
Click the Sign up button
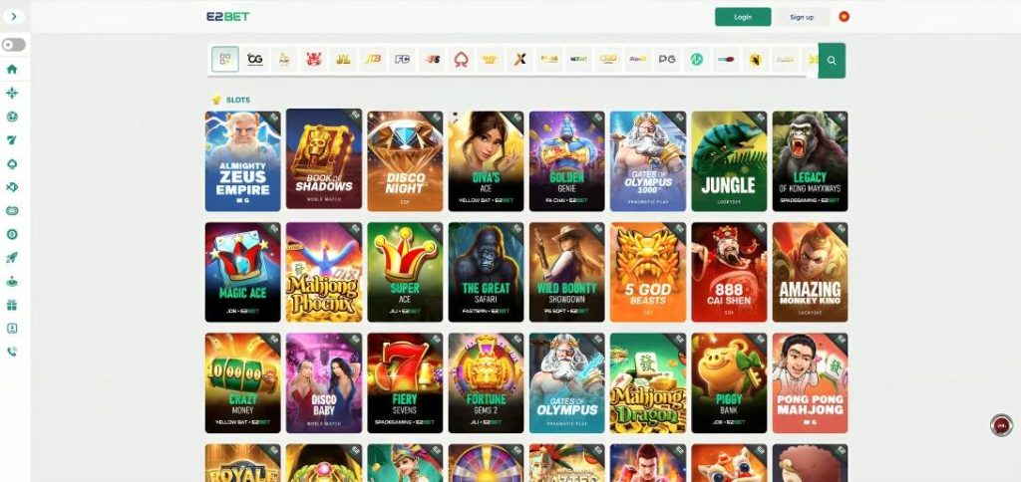(x=802, y=17)
